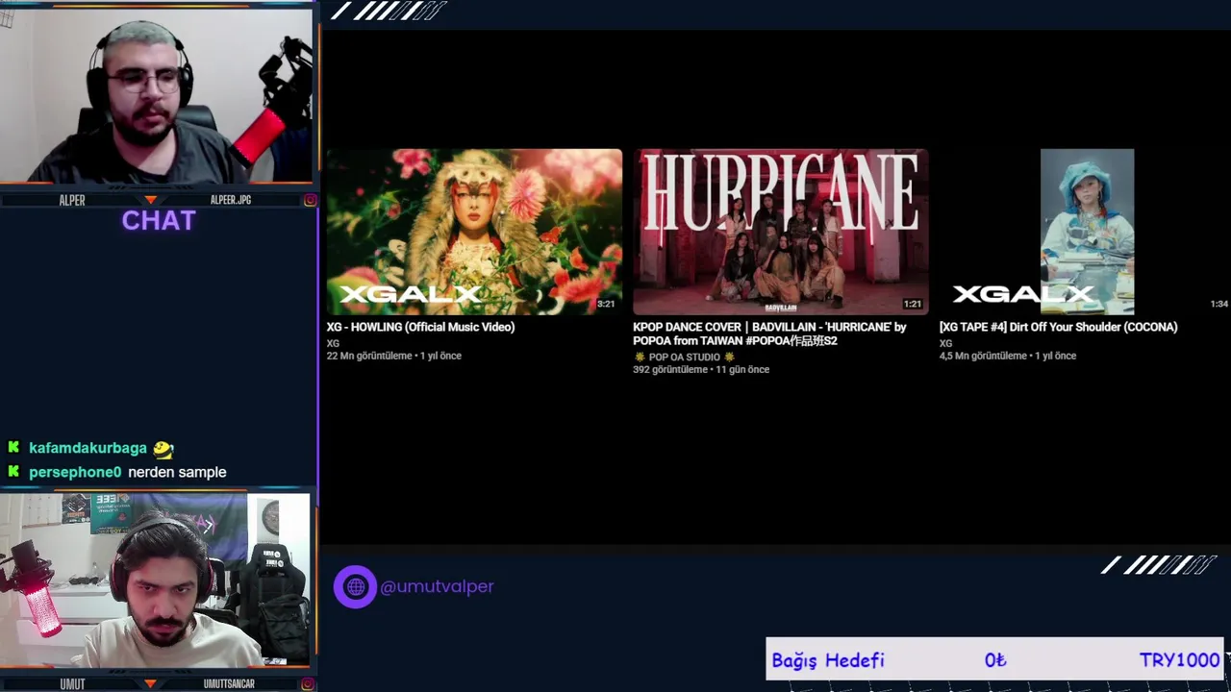The width and height of the screenshot is (1231, 692).
Task: Click Kick badge beside kafamdakurbaga
Action: click(13, 448)
